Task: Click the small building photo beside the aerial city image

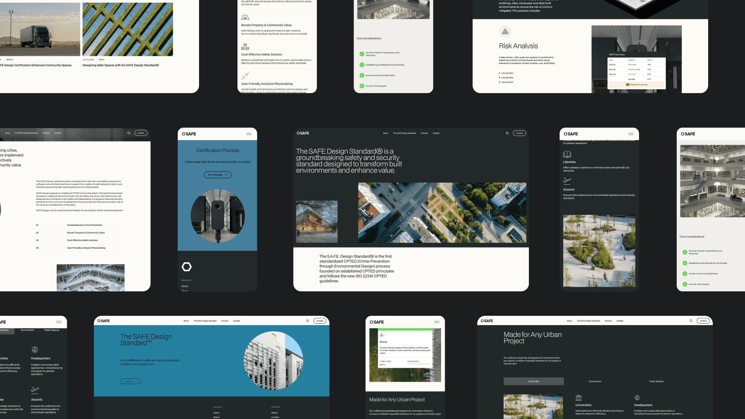Action: point(317,222)
